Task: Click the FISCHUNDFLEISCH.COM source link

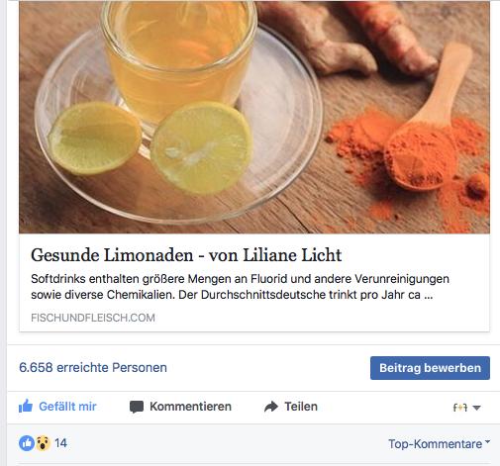Action: pos(93,318)
